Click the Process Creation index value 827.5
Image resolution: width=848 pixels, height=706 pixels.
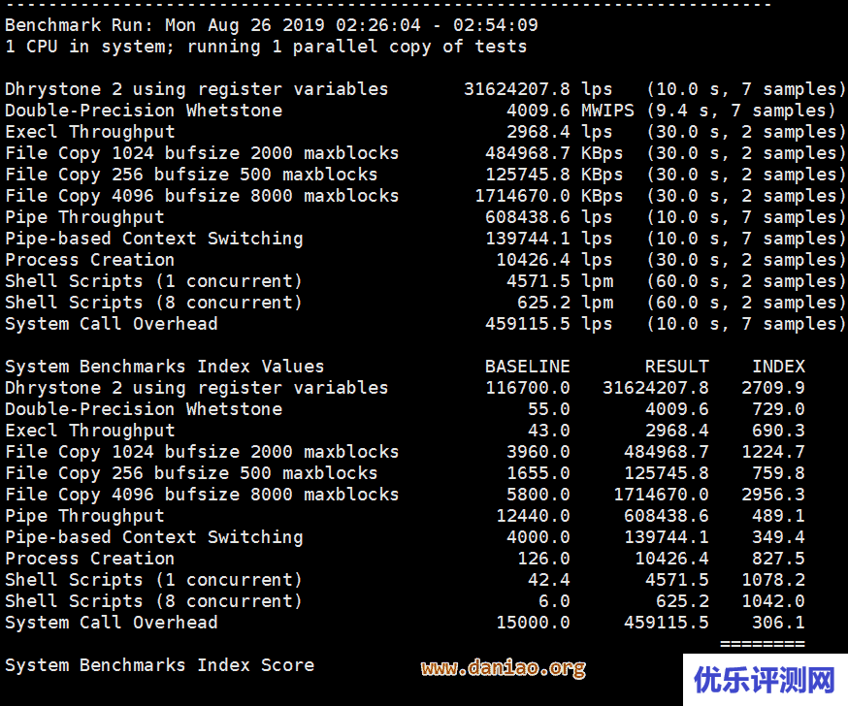click(x=778, y=559)
